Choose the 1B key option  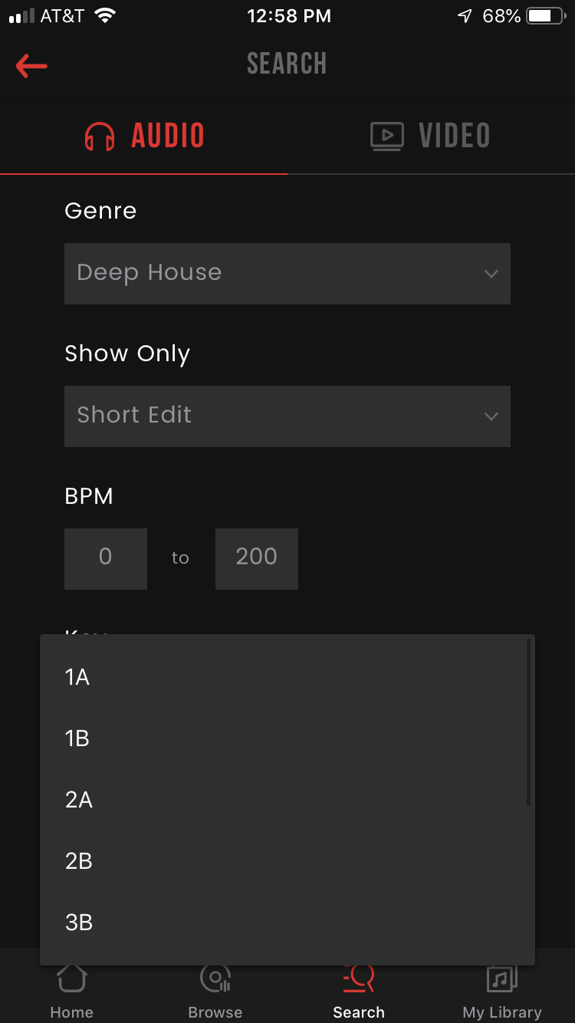pos(77,738)
